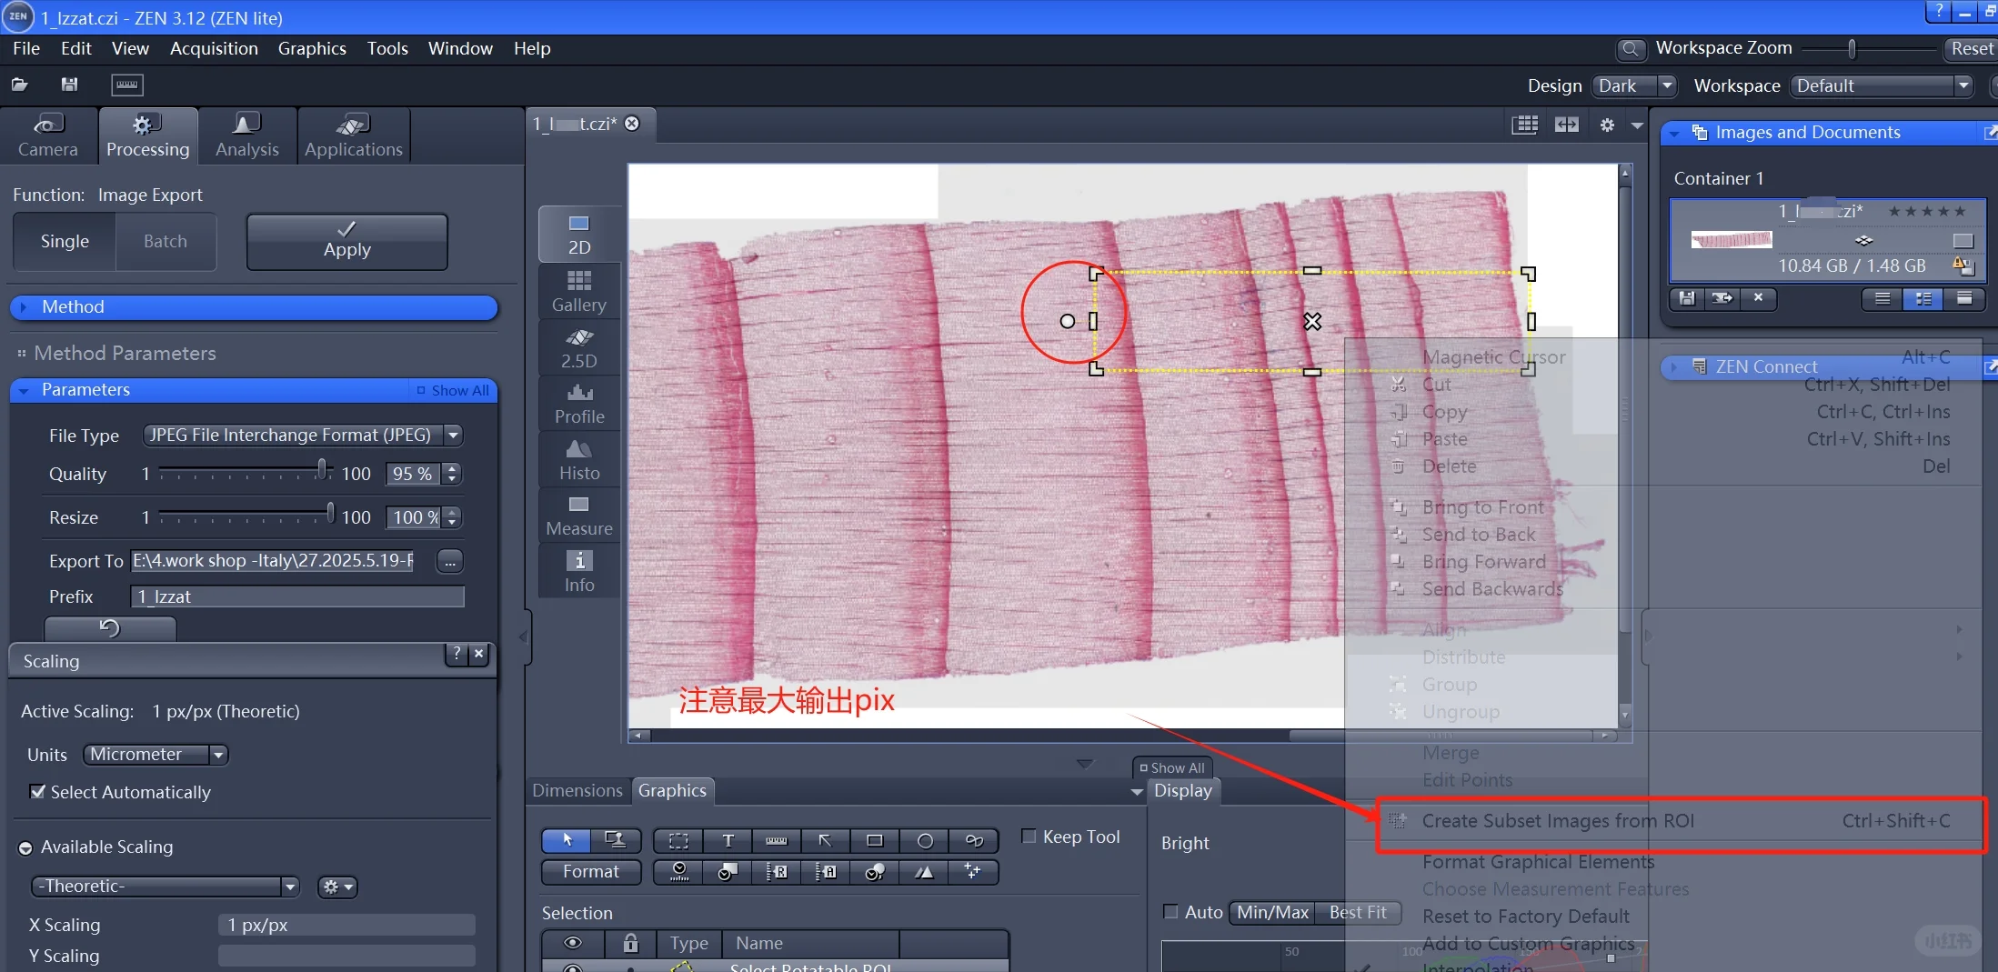Image resolution: width=1998 pixels, height=972 pixels.
Task: Adjust the Workspace Zoom slider handle
Action: click(x=1852, y=48)
